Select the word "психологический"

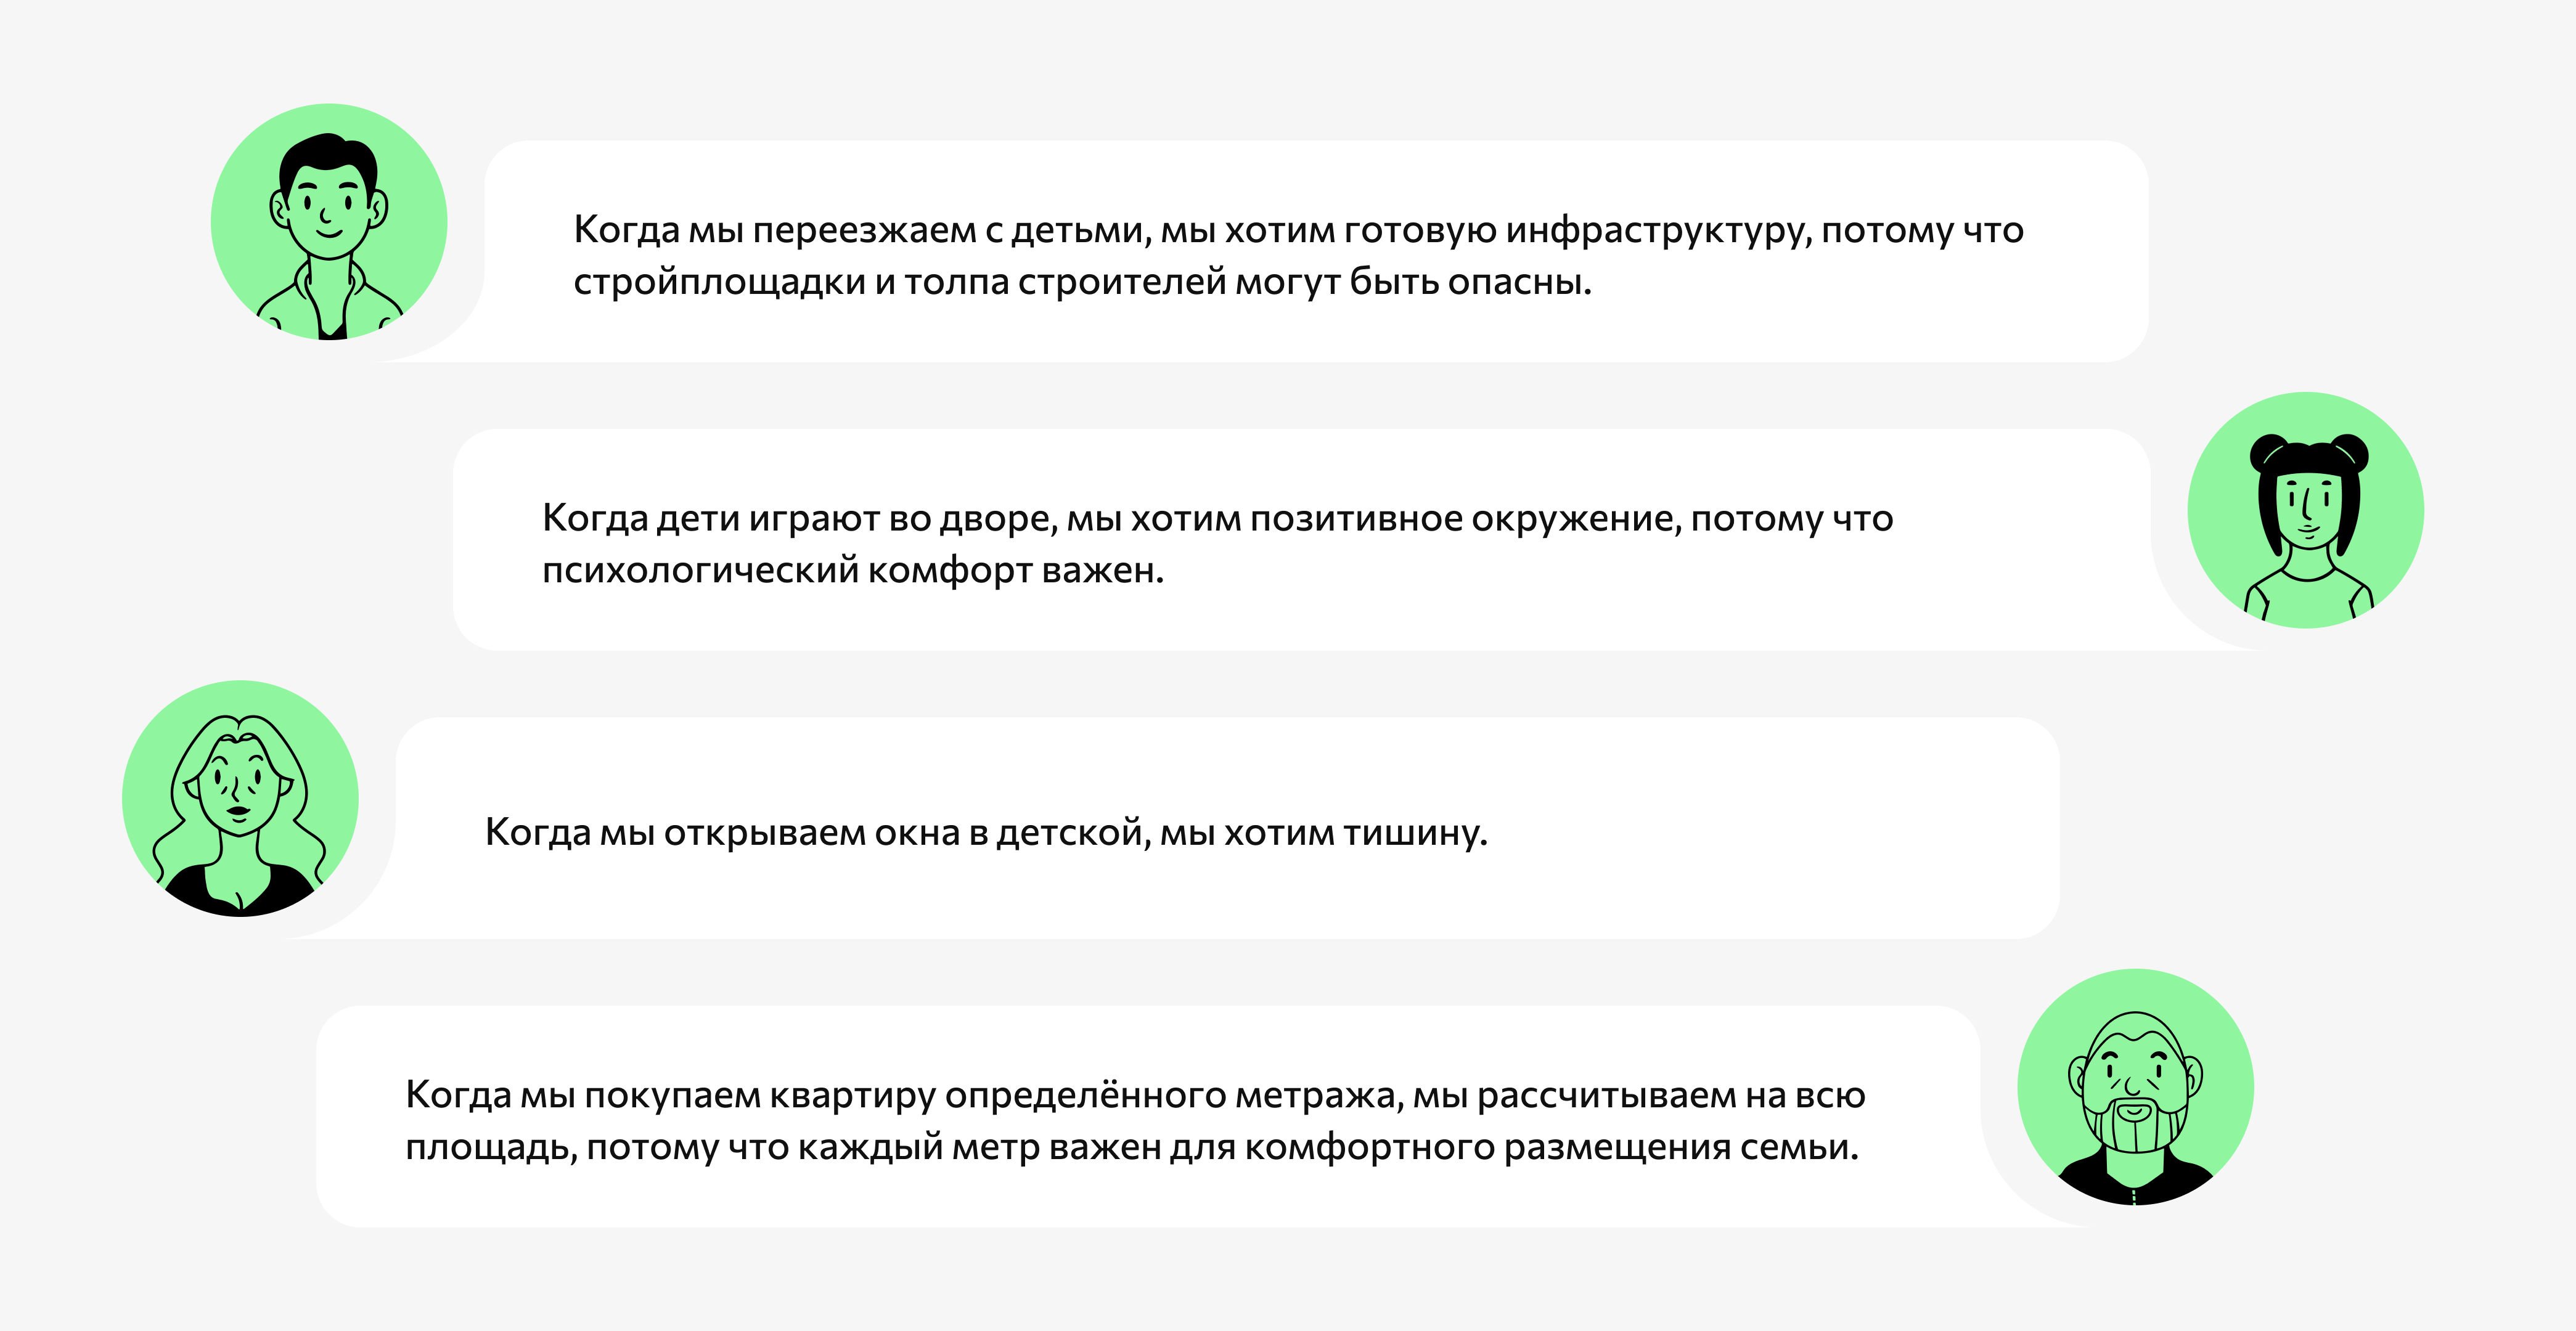(700, 571)
